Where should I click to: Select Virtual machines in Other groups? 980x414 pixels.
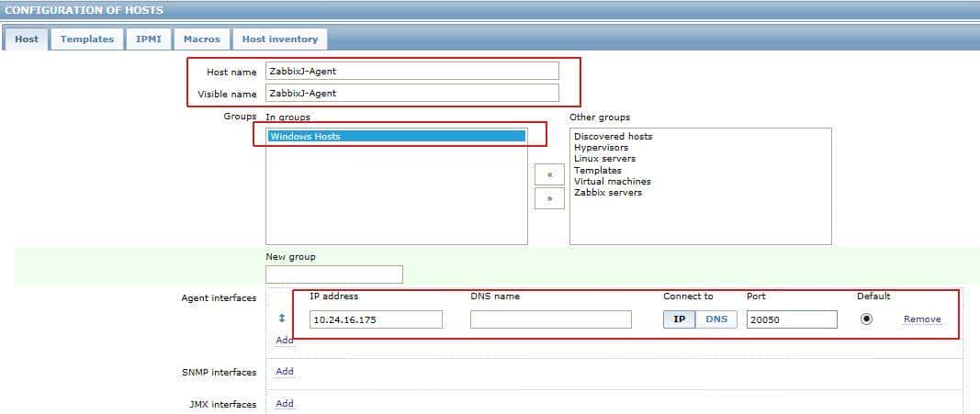pyautogui.click(x=612, y=181)
